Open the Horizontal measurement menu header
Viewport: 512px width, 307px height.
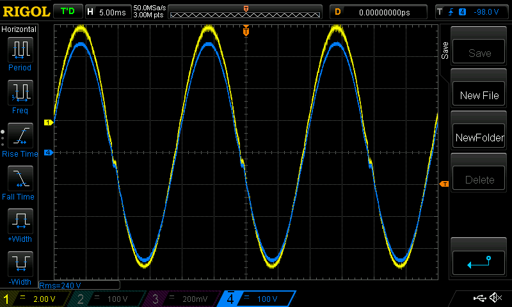click(19, 29)
